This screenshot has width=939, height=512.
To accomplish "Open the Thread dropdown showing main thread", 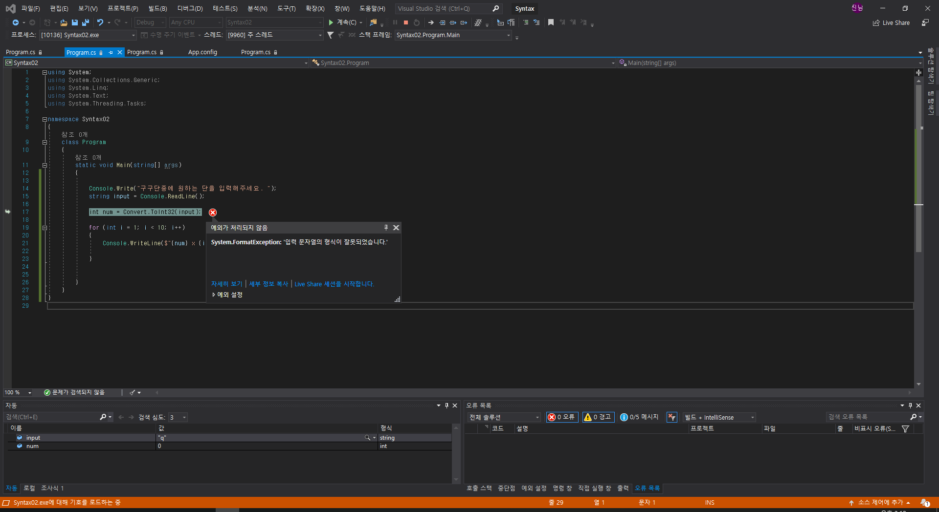I will (x=275, y=35).
